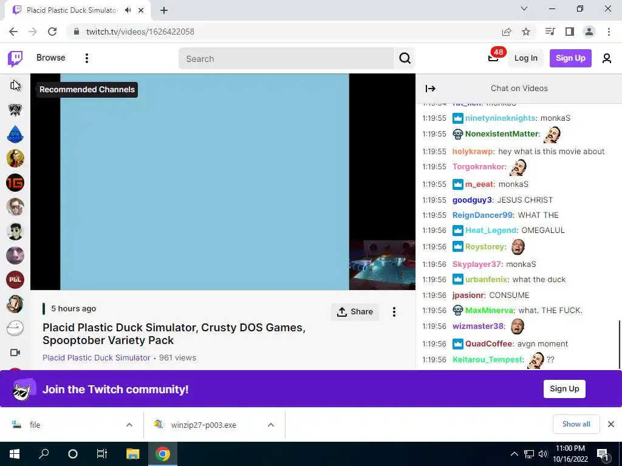Open the winzip27-p003.exe download
622x466 pixels.
tap(203, 425)
